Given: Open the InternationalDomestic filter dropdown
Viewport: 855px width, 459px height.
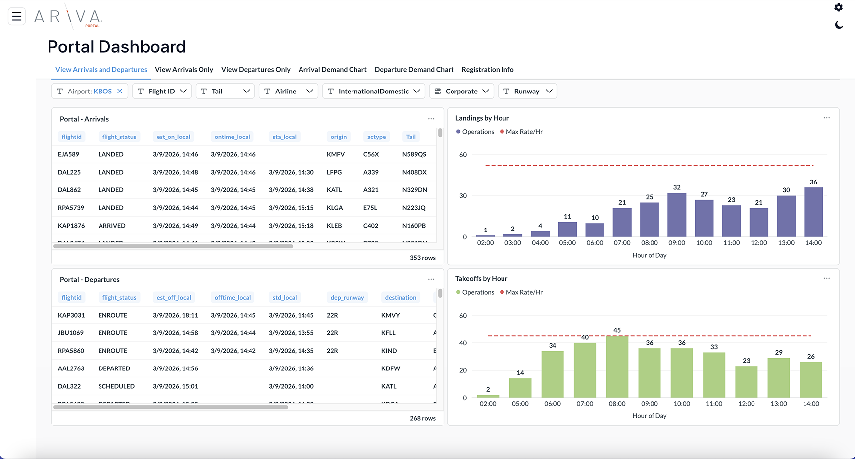Looking at the screenshot, I should [373, 91].
